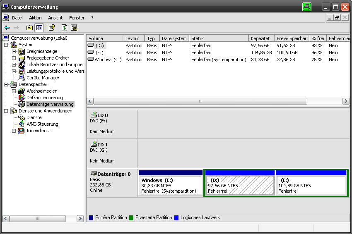The width and height of the screenshot is (352, 234).
Task: Open the Properties help toolbar icon
Action: pos(52,28)
